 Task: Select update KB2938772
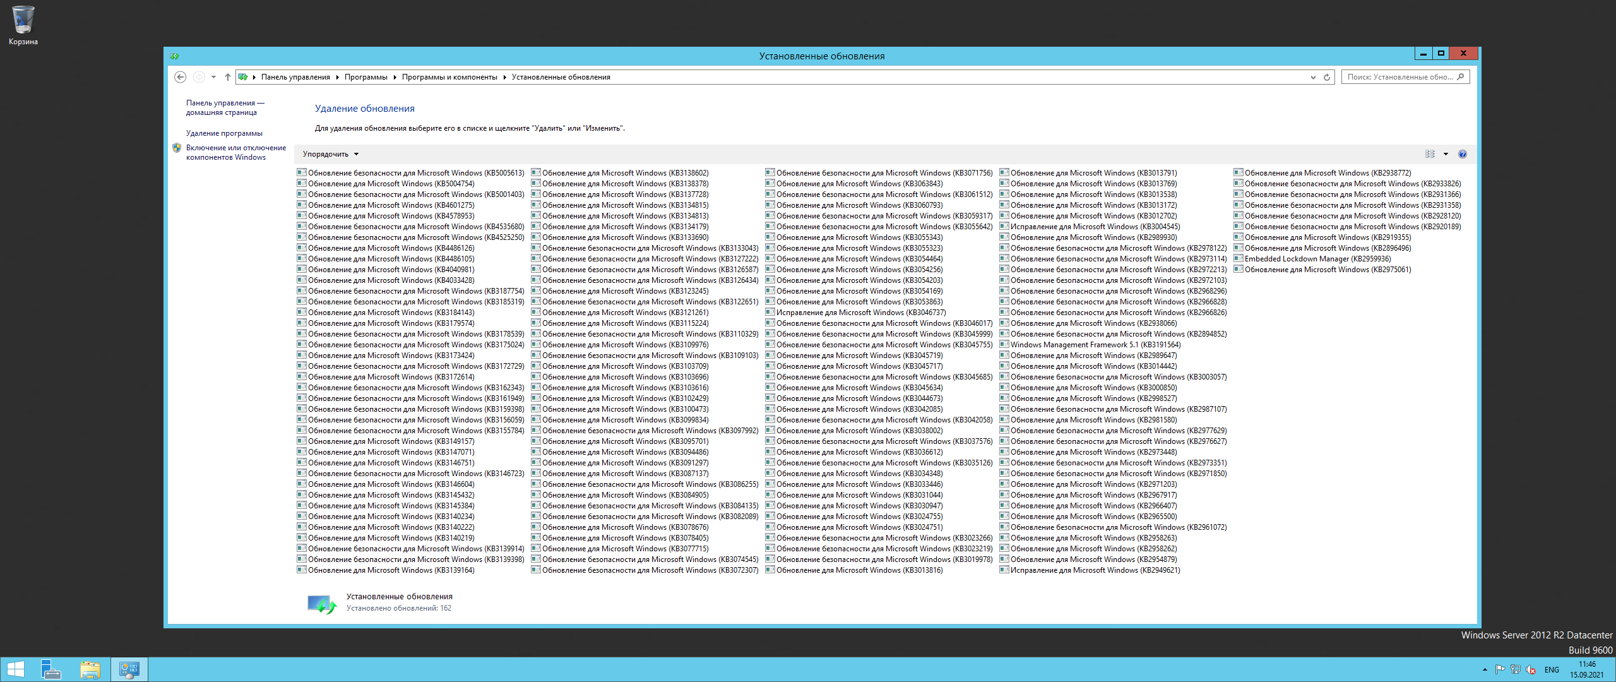click(x=1322, y=173)
